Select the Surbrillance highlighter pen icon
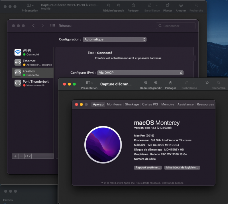The height and width of the screenshot is (204, 228). pyautogui.click(x=149, y=5)
